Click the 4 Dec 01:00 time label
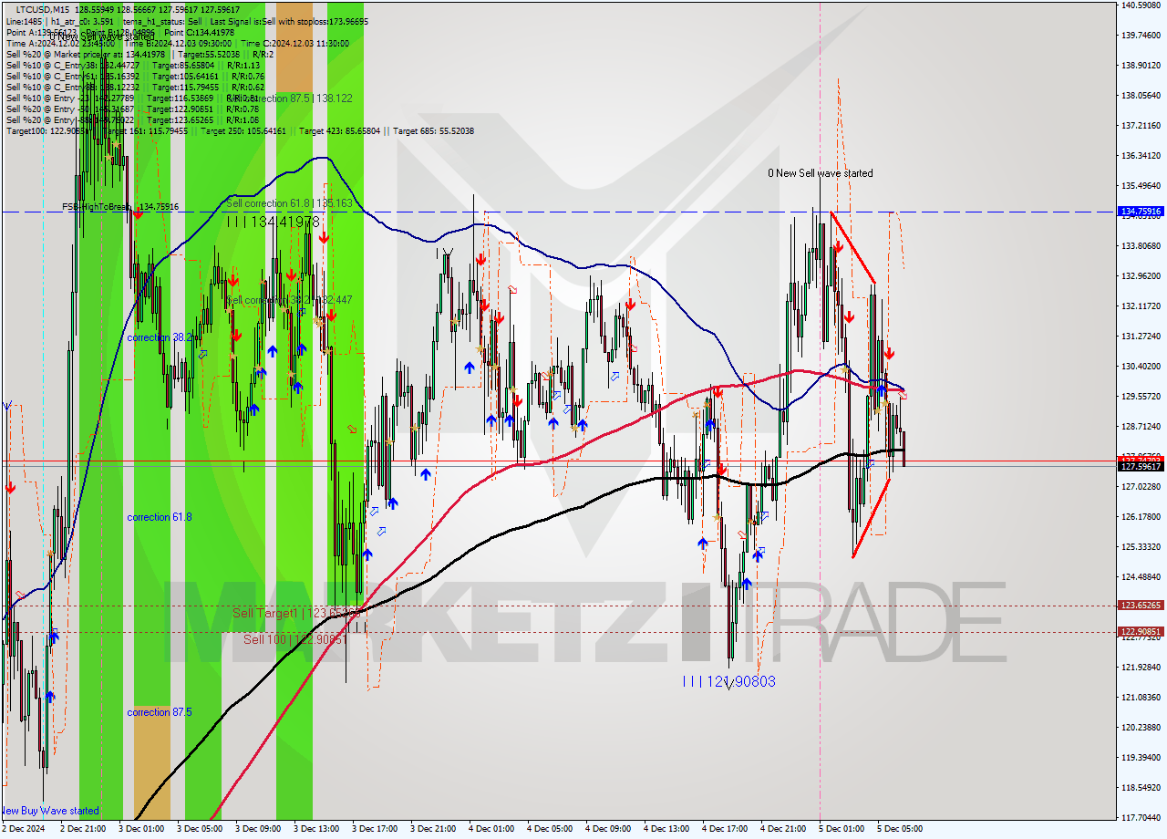The image size is (1167, 839). [x=492, y=829]
